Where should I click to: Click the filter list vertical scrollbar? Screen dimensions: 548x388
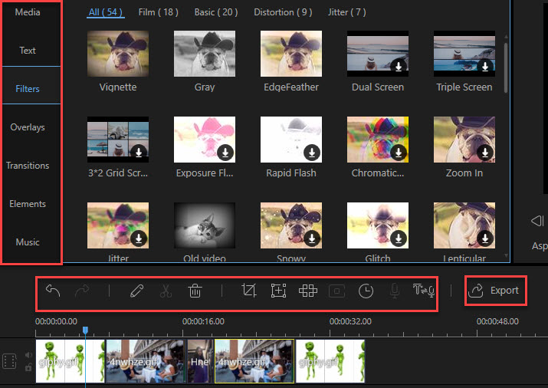[x=505, y=69]
